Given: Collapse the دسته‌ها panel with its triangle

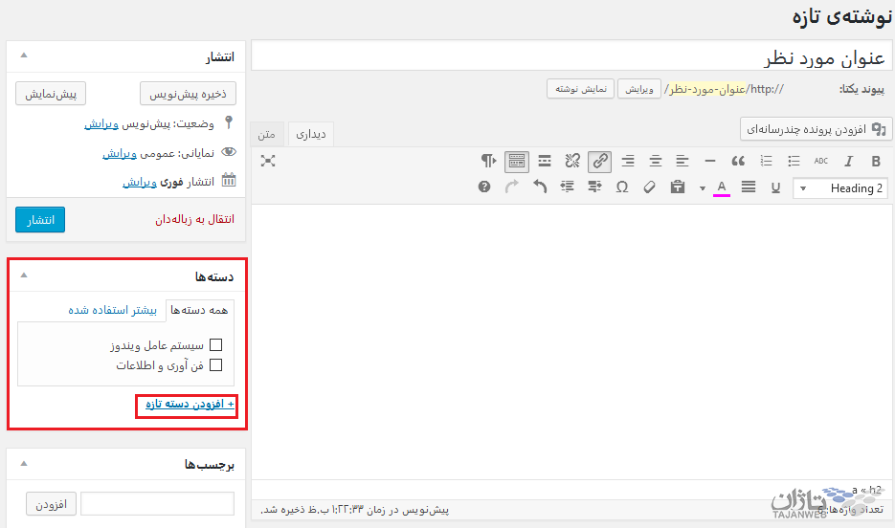Looking at the screenshot, I should (x=24, y=275).
